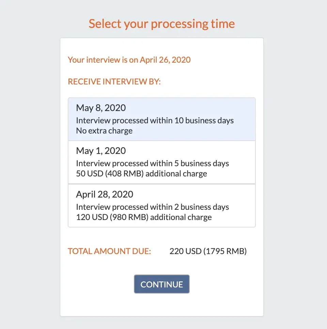Image resolution: width=327 pixels, height=329 pixels.
Task: Click the '120 USD (980 RMB) additional charge' line
Action: click(144, 217)
